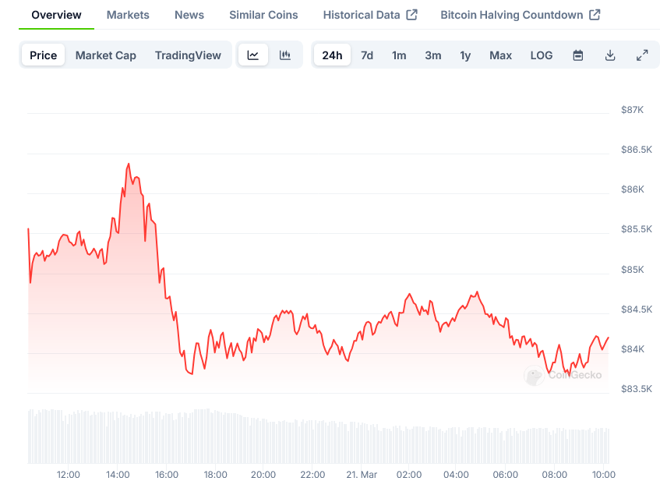Open the Markets tab
Screen dimensions: 660x488
pyautogui.click(x=128, y=15)
